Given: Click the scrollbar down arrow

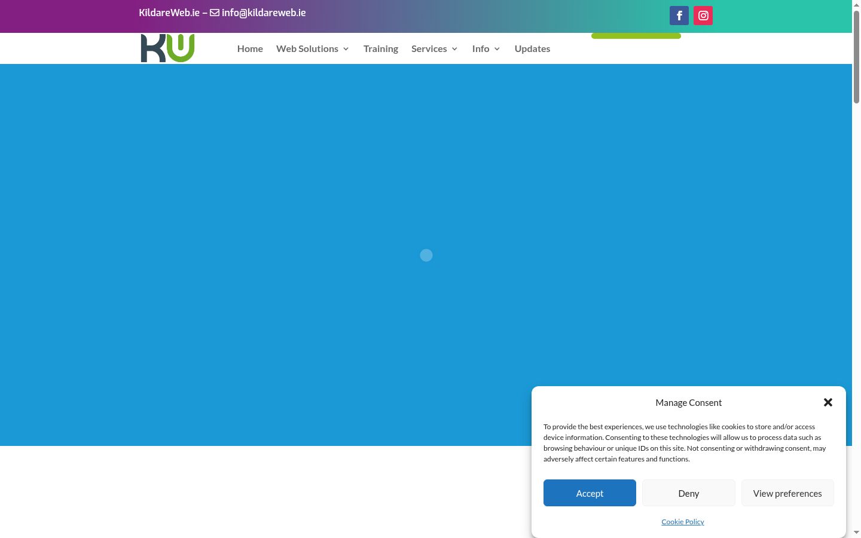Looking at the screenshot, I should click(856, 533).
